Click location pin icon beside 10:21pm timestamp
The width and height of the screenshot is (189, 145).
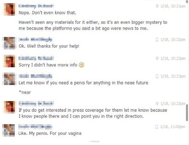pyautogui.click(x=157, y=6)
